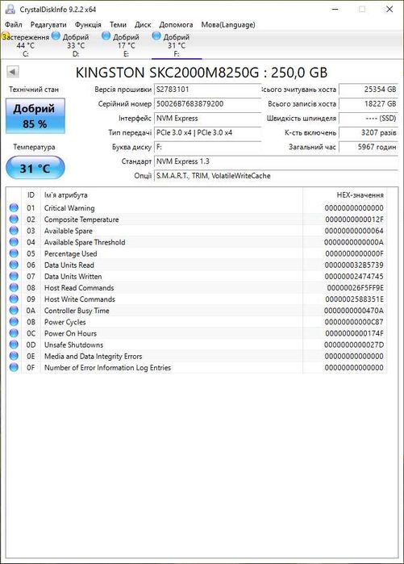Click hex value 0000000032B5739
Image resolution: width=404 pixels, height=564 pixels.
click(354, 265)
